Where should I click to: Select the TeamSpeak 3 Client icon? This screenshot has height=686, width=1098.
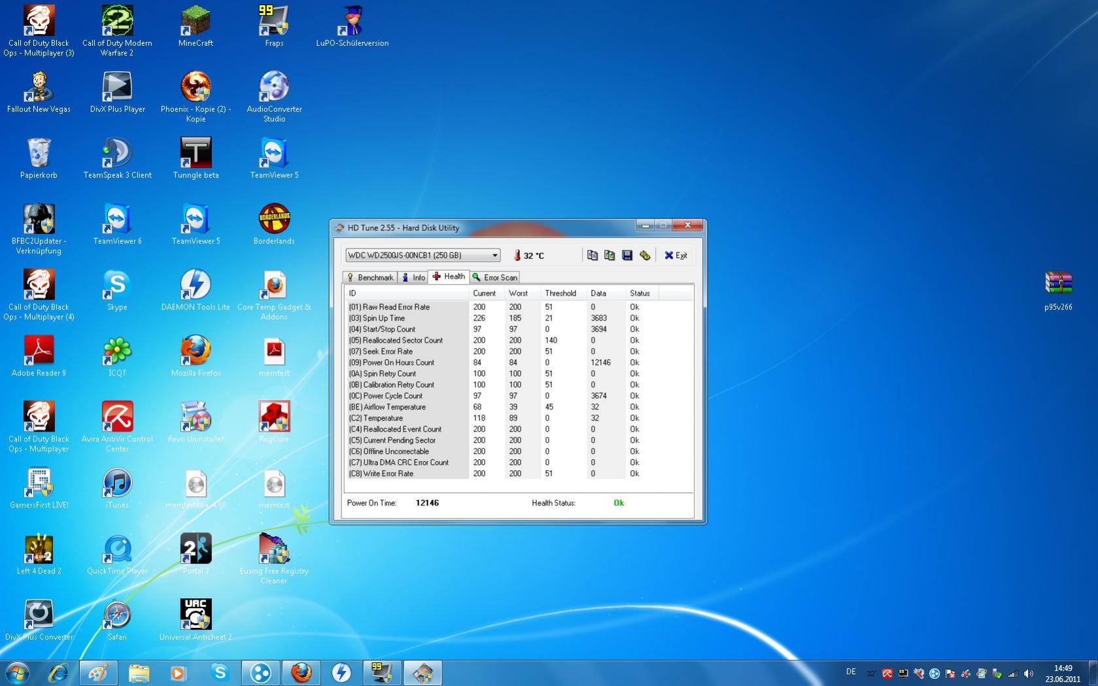tap(117, 158)
